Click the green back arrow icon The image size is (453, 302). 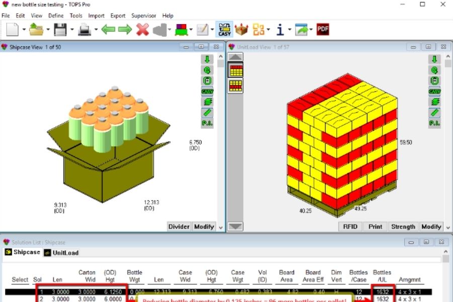click(108, 30)
